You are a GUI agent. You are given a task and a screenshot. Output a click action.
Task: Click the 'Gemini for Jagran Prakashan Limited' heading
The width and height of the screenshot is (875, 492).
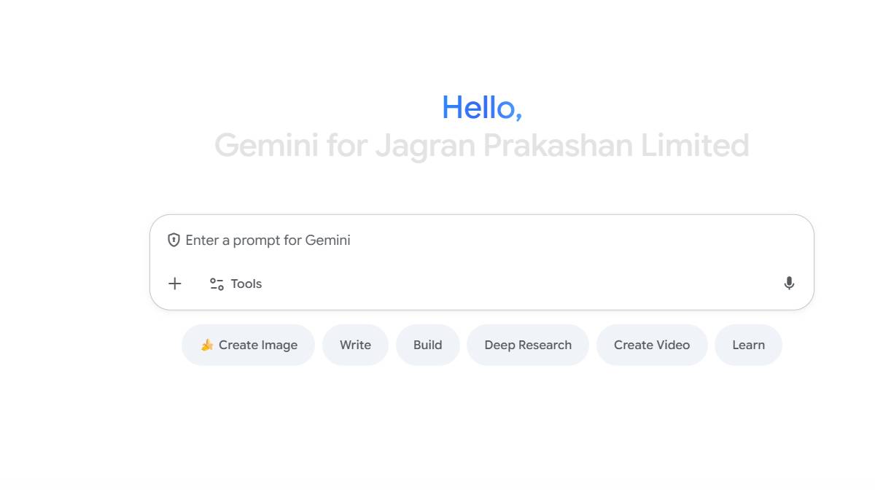tap(481, 145)
